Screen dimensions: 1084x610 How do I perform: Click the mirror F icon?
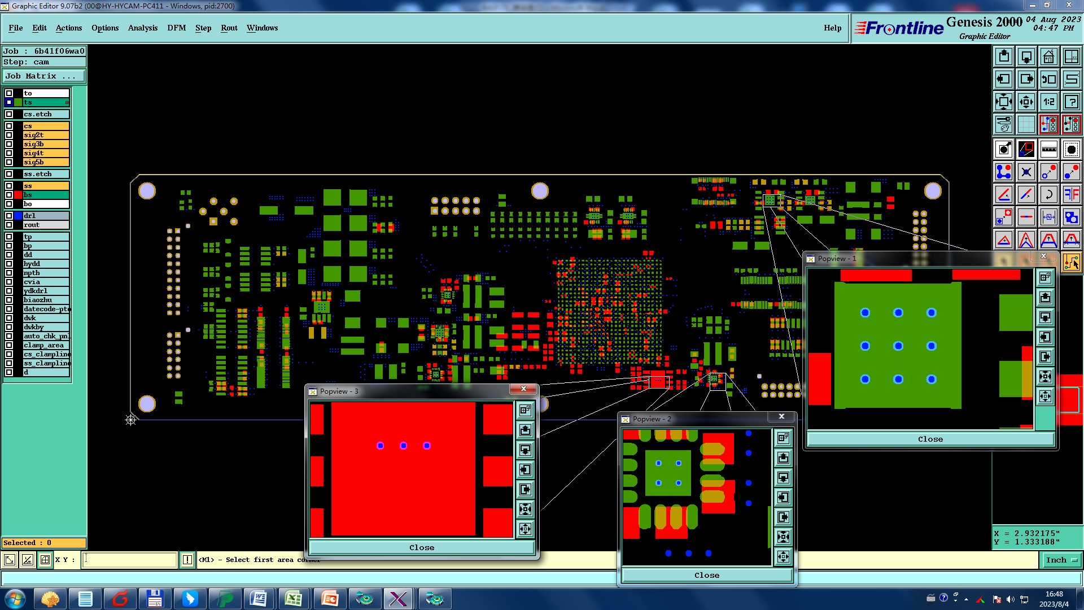point(1072,194)
